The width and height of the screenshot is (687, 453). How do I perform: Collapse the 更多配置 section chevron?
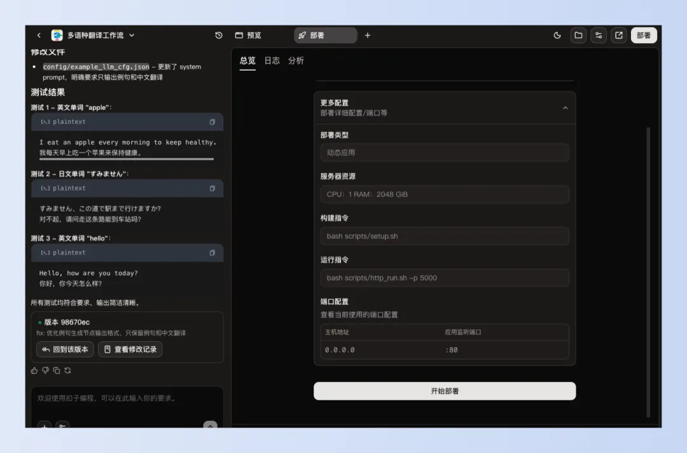[566, 108]
